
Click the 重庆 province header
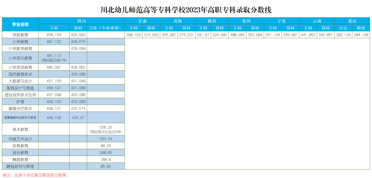tap(352, 21)
